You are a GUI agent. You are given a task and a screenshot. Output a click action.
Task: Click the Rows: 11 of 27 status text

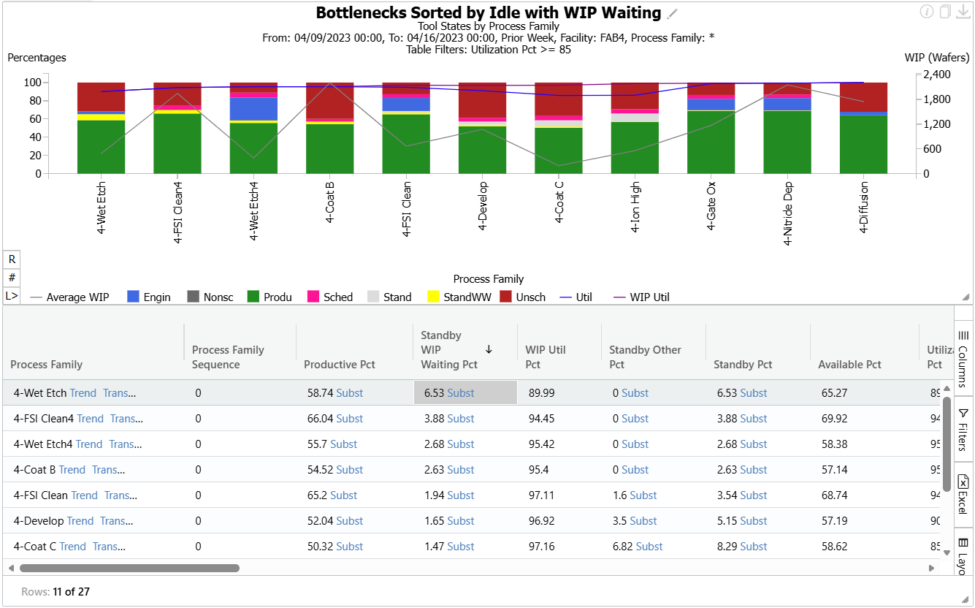click(x=56, y=592)
